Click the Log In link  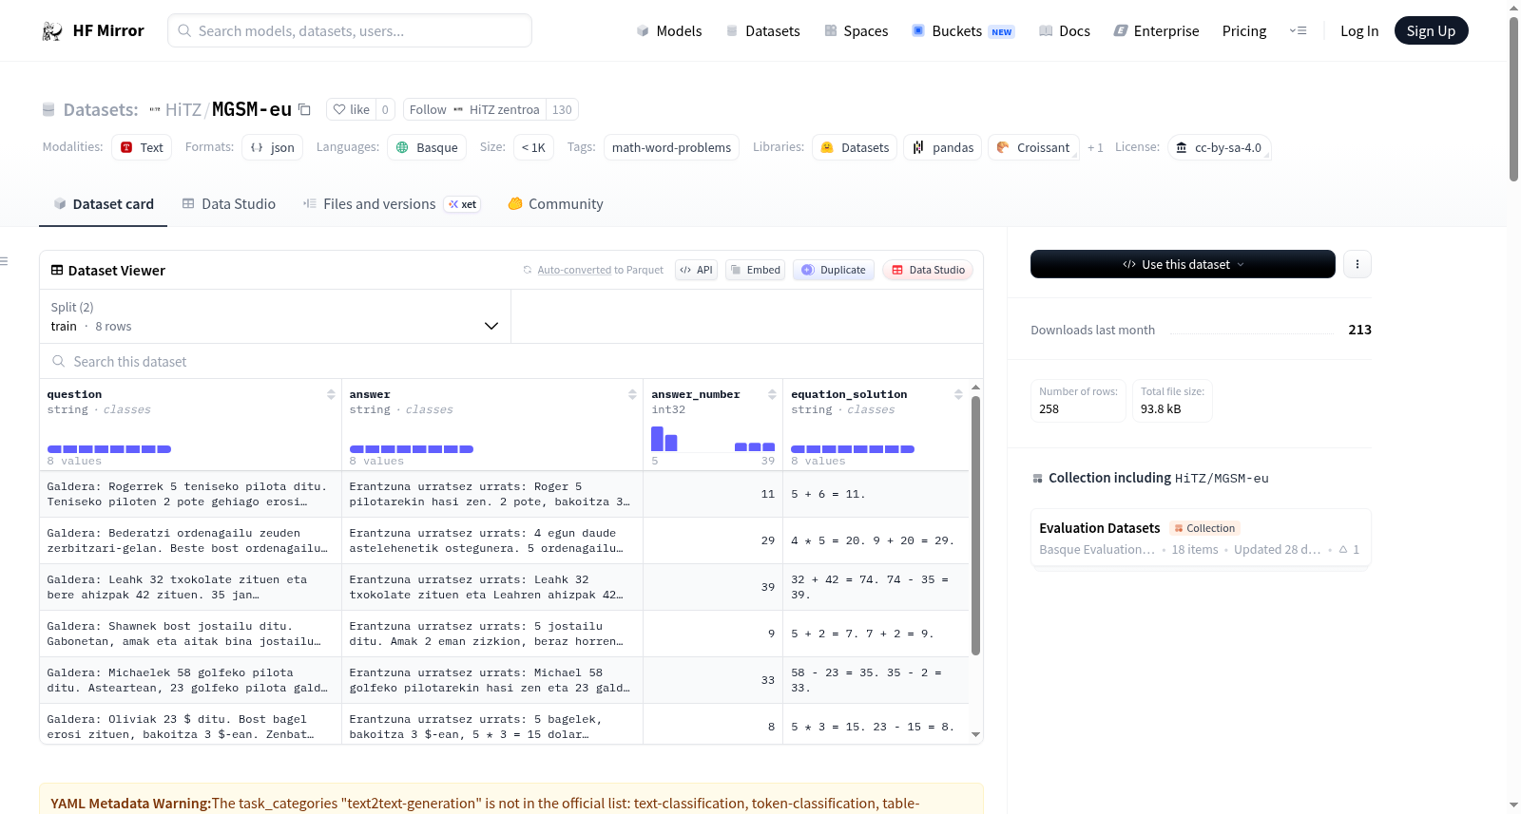(1359, 31)
